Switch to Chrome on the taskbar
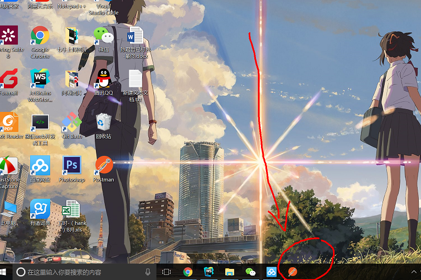This screenshot has height=280, width=421. (x=188, y=272)
